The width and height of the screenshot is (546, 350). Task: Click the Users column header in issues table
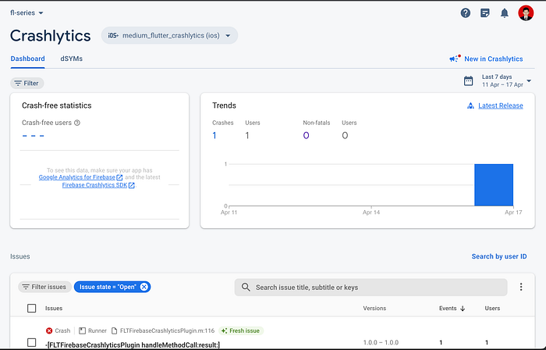(x=492, y=309)
